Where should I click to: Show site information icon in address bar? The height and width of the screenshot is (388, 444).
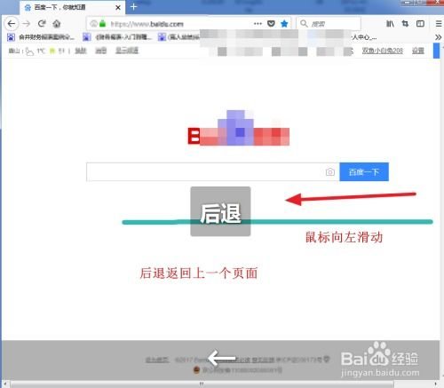[93, 24]
